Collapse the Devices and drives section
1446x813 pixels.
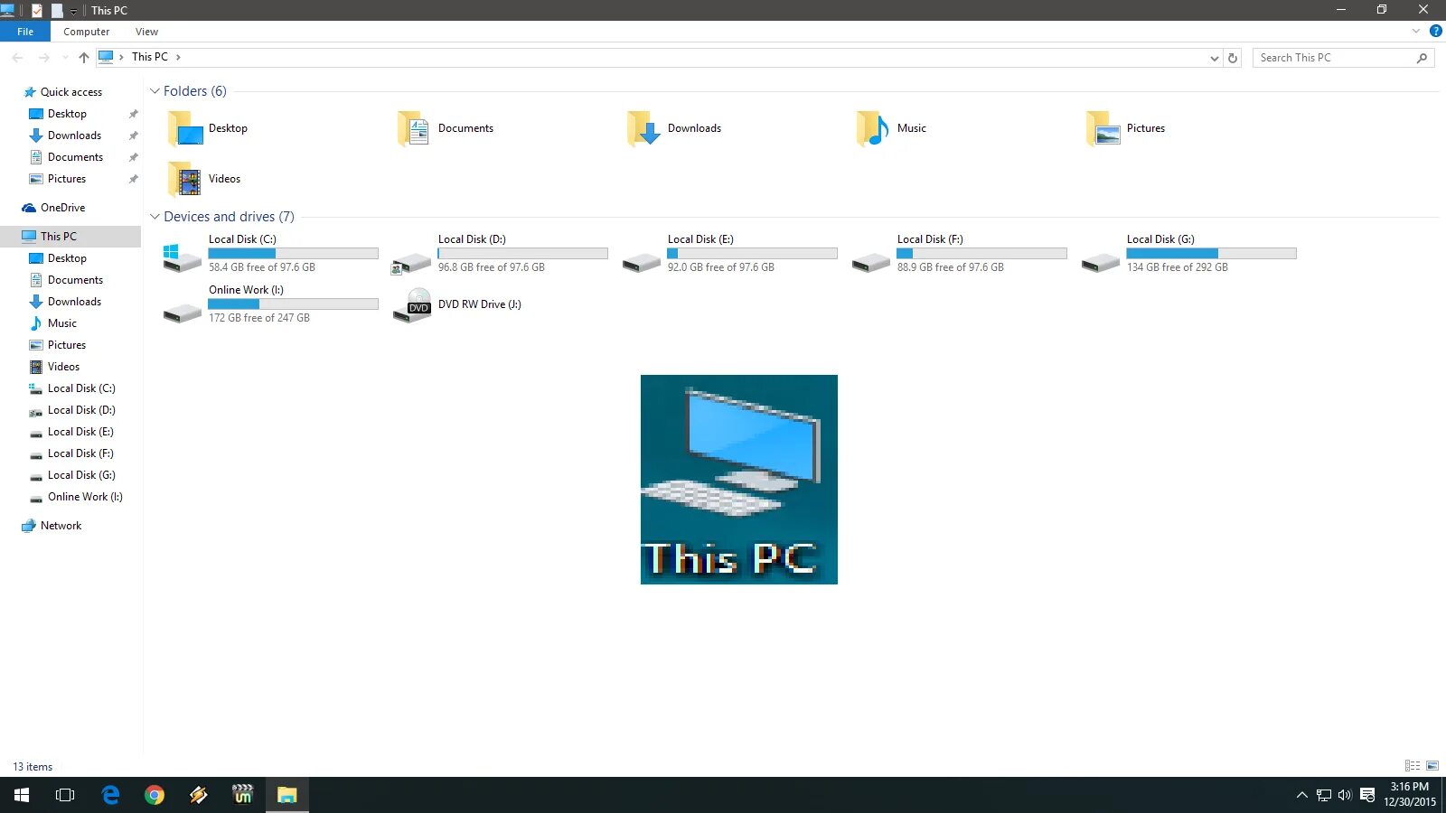[155, 217]
